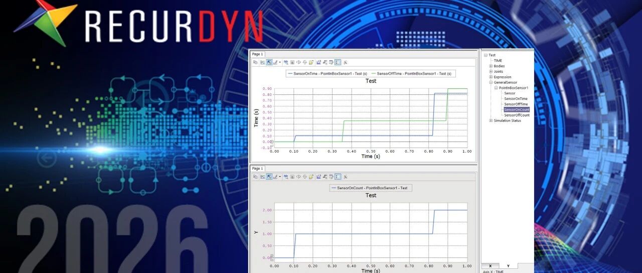Toggle the highlighted legend display icon in the upper plot toolbar

pyautogui.click(x=338, y=62)
